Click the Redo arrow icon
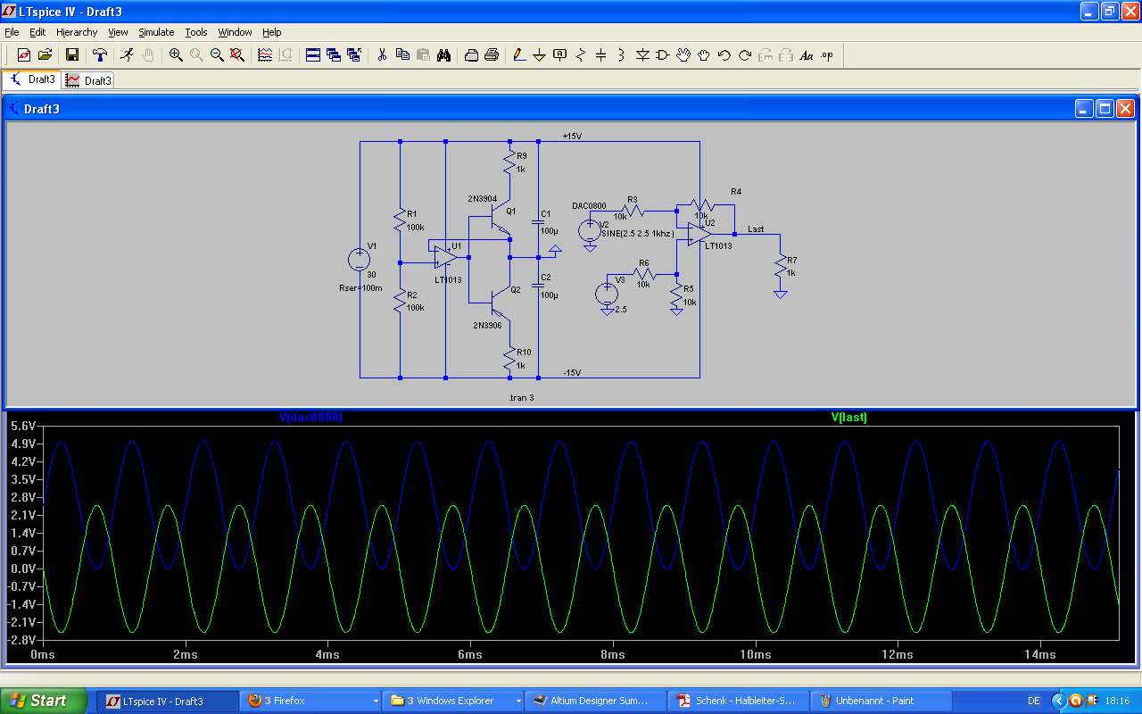 click(745, 55)
